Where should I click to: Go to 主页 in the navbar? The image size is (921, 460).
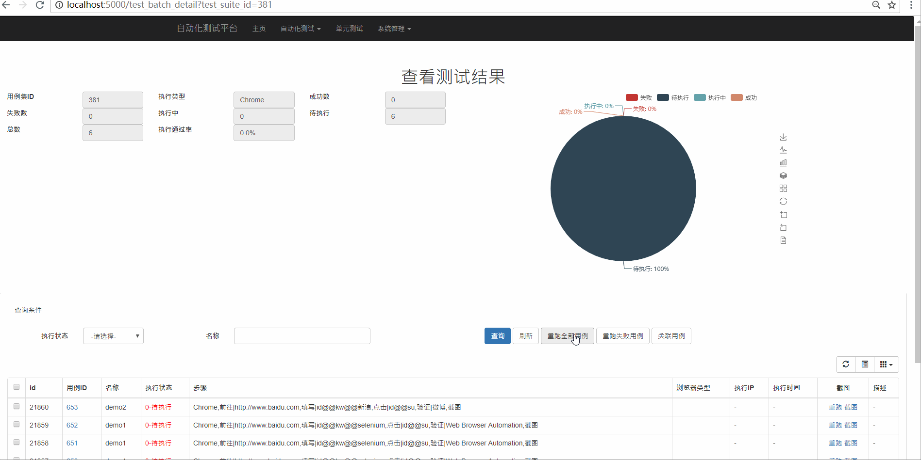click(x=259, y=29)
